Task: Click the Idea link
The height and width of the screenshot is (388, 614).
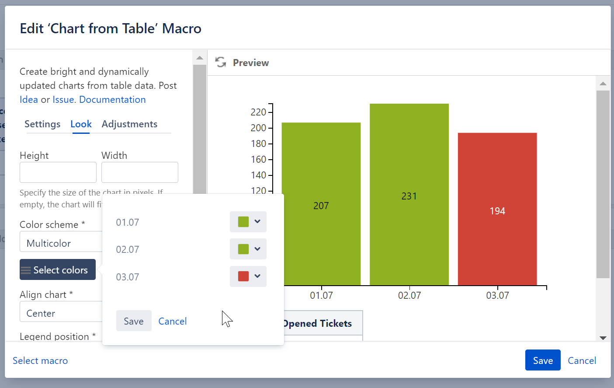Action: pos(29,100)
